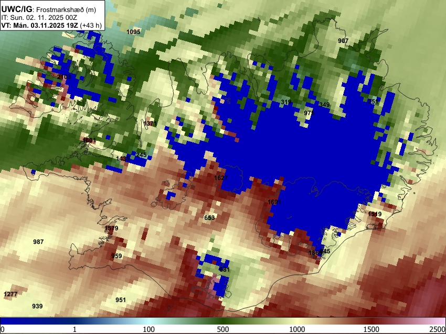Click the 319 value label
The image size is (446, 334).
click(x=286, y=102)
